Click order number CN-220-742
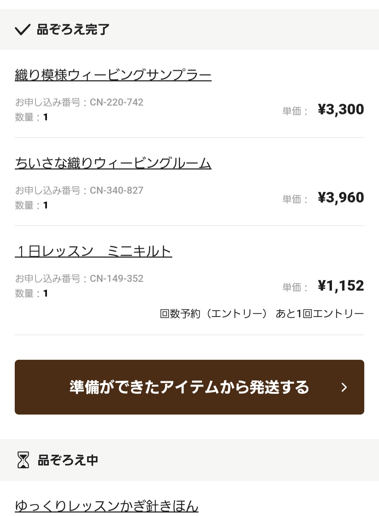This screenshot has width=379, height=516. [117, 102]
